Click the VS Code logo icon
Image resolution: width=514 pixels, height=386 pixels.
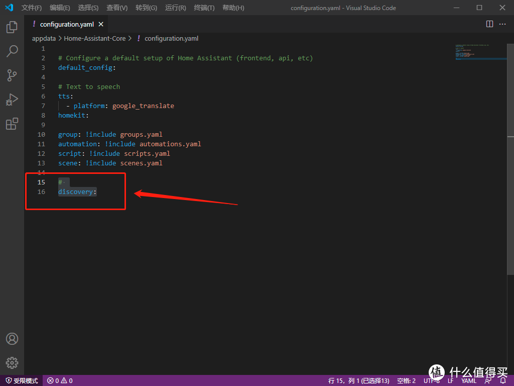[x=9, y=7]
